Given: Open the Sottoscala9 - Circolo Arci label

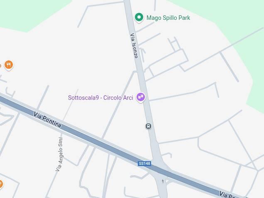Looking at the screenshot, I should (100, 98).
